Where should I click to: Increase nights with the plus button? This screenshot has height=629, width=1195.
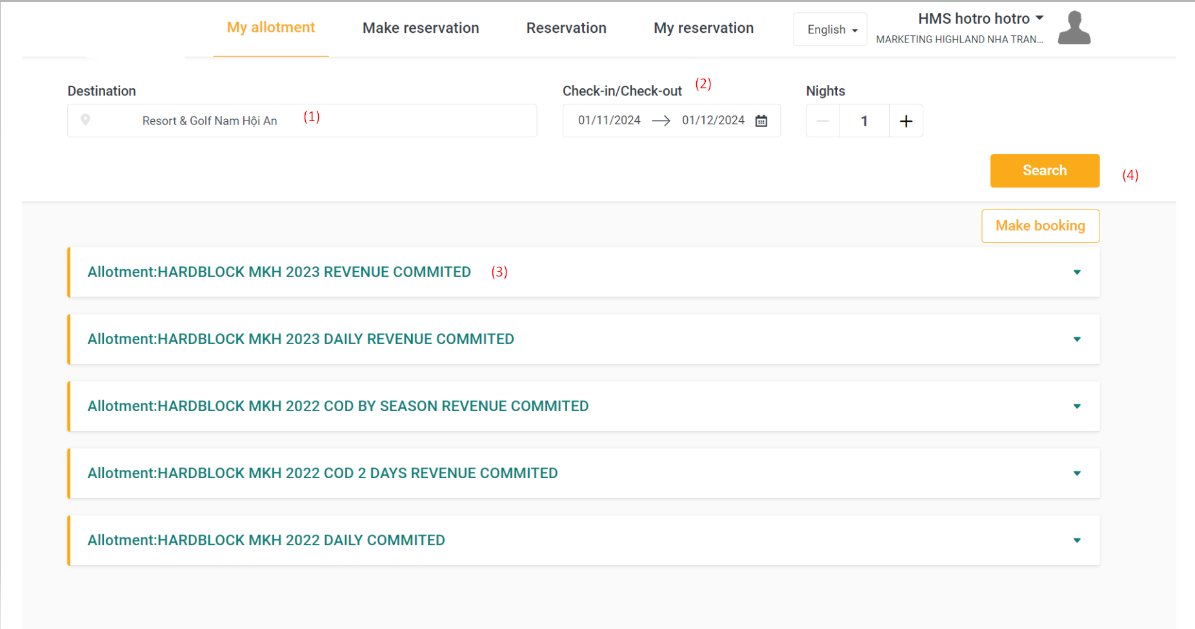pyautogui.click(x=906, y=121)
